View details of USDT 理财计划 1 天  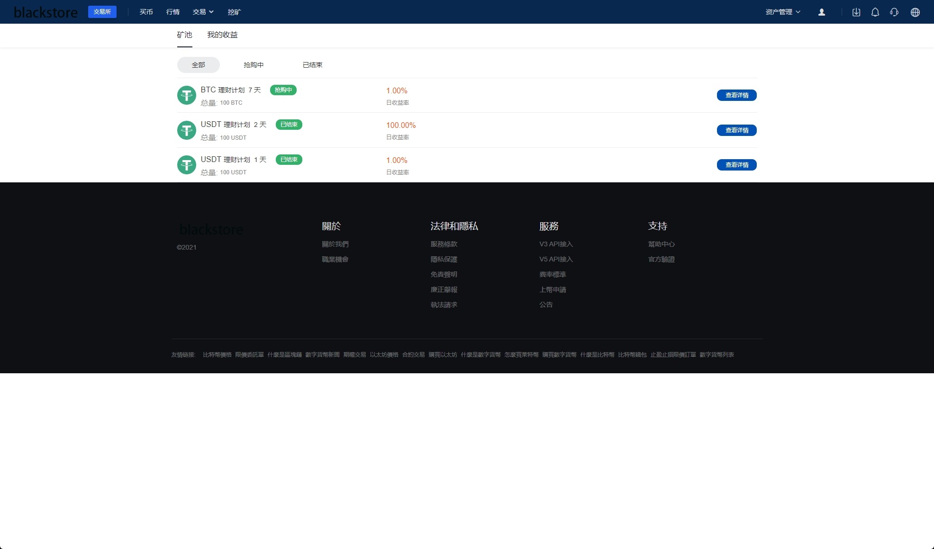tap(737, 165)
